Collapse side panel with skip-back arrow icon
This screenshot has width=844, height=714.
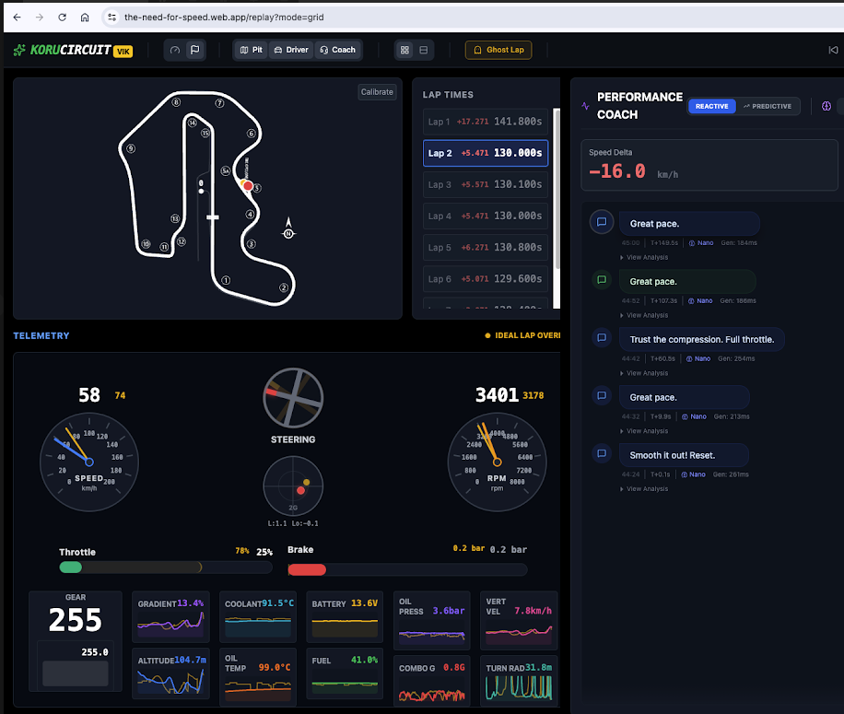833,50
